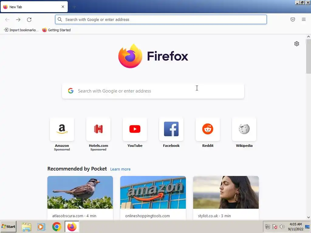The image size is (311, 233).
Task: Open the Windows Start menu
Action: click(9, 226)
